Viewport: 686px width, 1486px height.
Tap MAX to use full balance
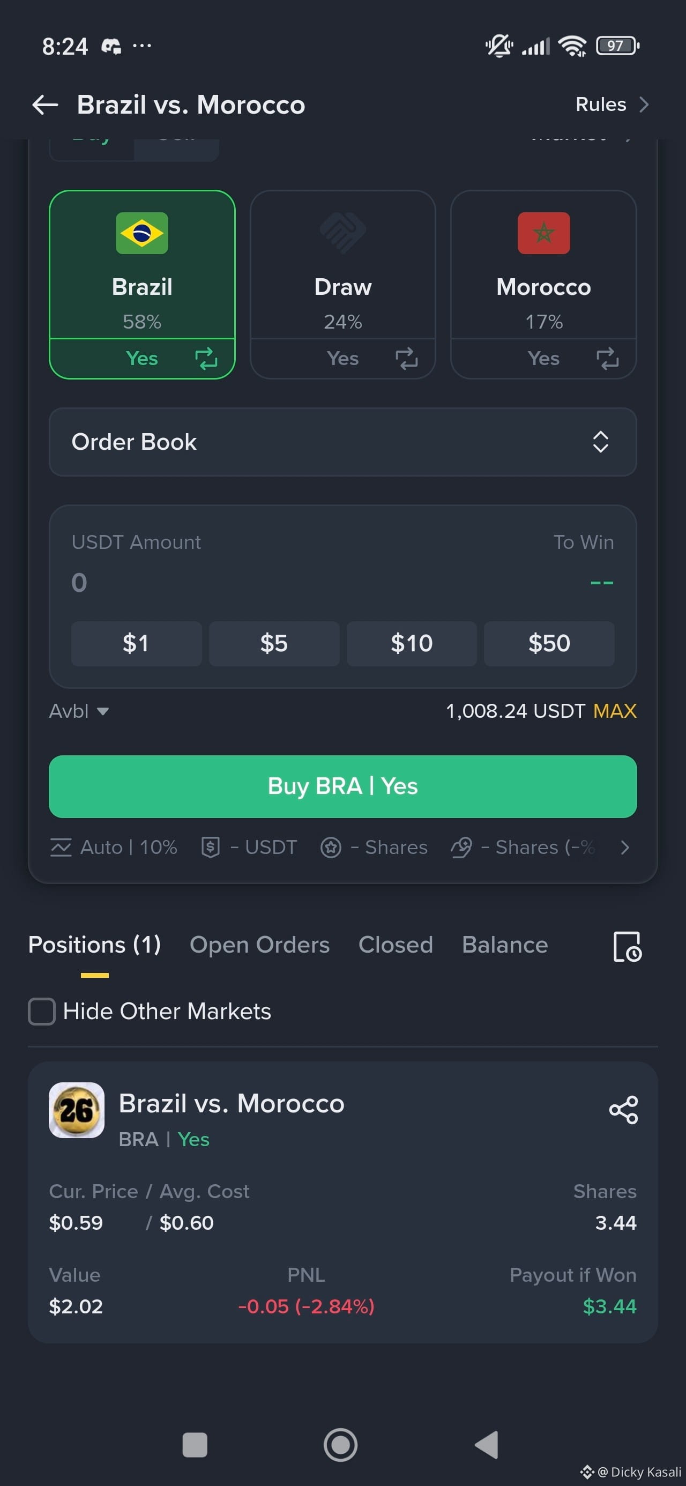[x=615, y=711]
